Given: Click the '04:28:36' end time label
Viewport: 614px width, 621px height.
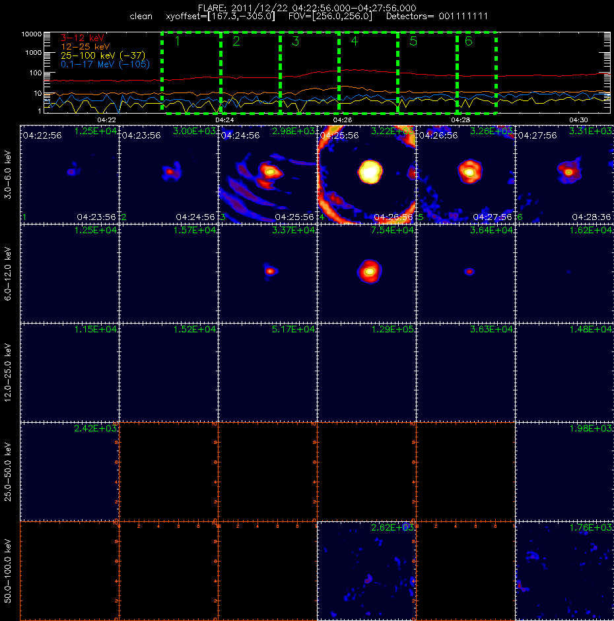Looking at the screenshot, I should pos(592,217).
